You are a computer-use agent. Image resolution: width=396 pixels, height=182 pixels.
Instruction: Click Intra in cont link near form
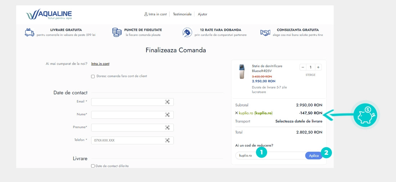100,64
